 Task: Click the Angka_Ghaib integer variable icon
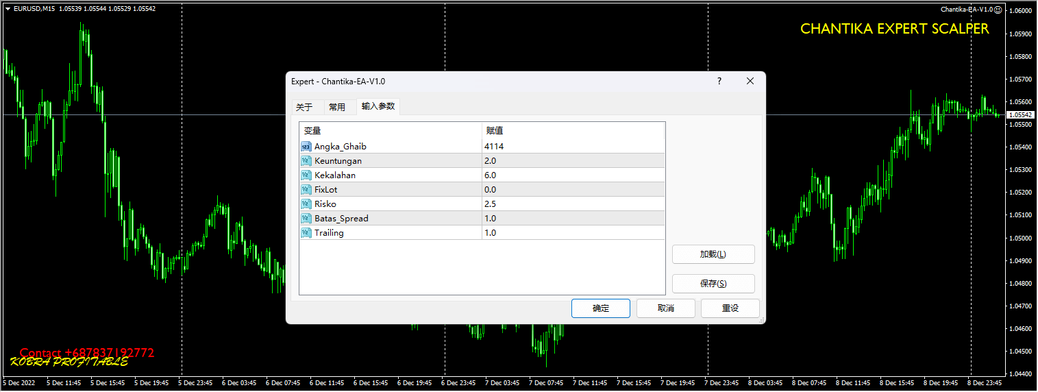click(x=306, y=147)
